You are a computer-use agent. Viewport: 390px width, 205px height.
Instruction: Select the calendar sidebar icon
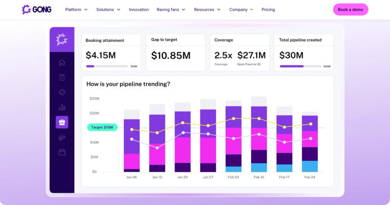(x=62, y=152)
